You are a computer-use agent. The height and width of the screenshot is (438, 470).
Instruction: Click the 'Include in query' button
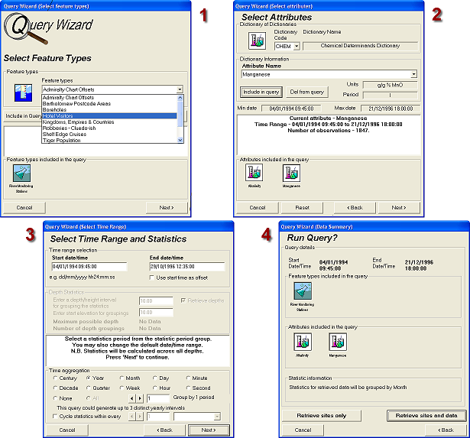coord(261,92)
